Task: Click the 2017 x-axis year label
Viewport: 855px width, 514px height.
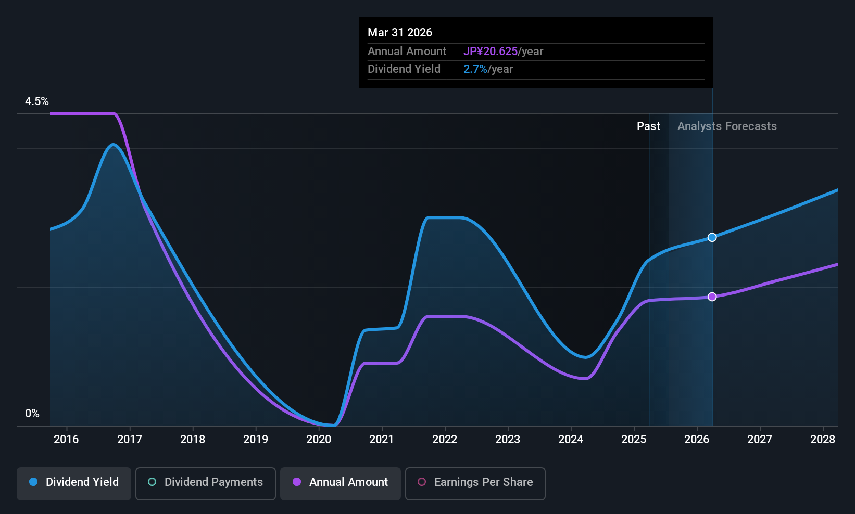Action: point(130,440)
